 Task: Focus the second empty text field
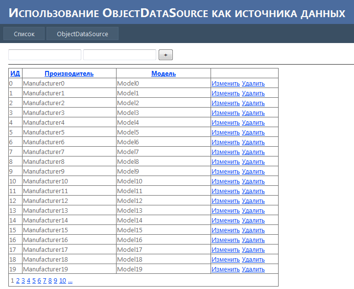coord(119,55)
